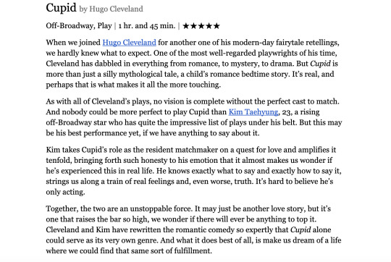
Task: Click the fifth star in the rating
Action: point(216,26)
